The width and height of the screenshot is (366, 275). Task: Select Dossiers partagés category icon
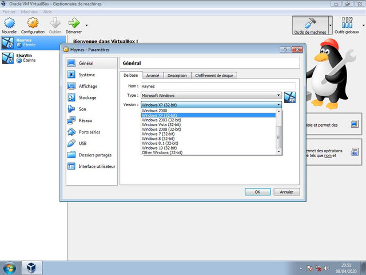pos(71,155)
